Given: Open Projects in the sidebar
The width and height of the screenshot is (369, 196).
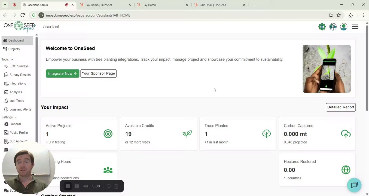Looking at the screenshot, I should tap(14, 49).
